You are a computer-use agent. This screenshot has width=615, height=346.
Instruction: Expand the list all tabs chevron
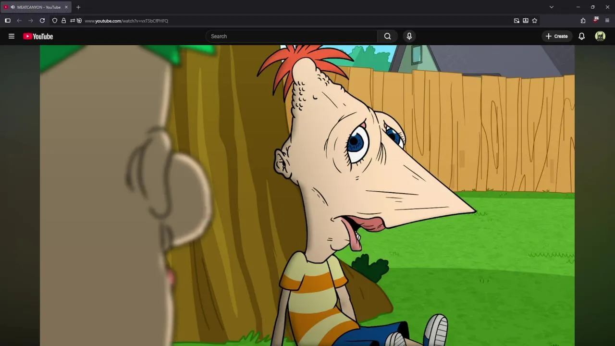pyautogui.click(x=552, y=7)
